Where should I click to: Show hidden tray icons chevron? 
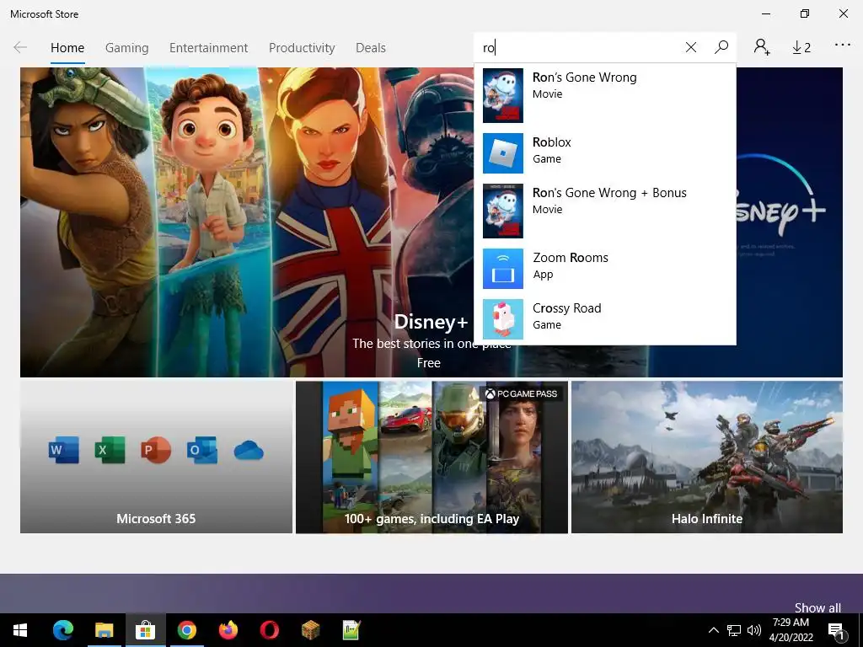click(713, 630)
